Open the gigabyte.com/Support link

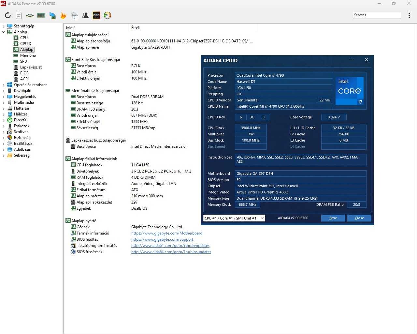pyautogui.click(x=162, y=239)
